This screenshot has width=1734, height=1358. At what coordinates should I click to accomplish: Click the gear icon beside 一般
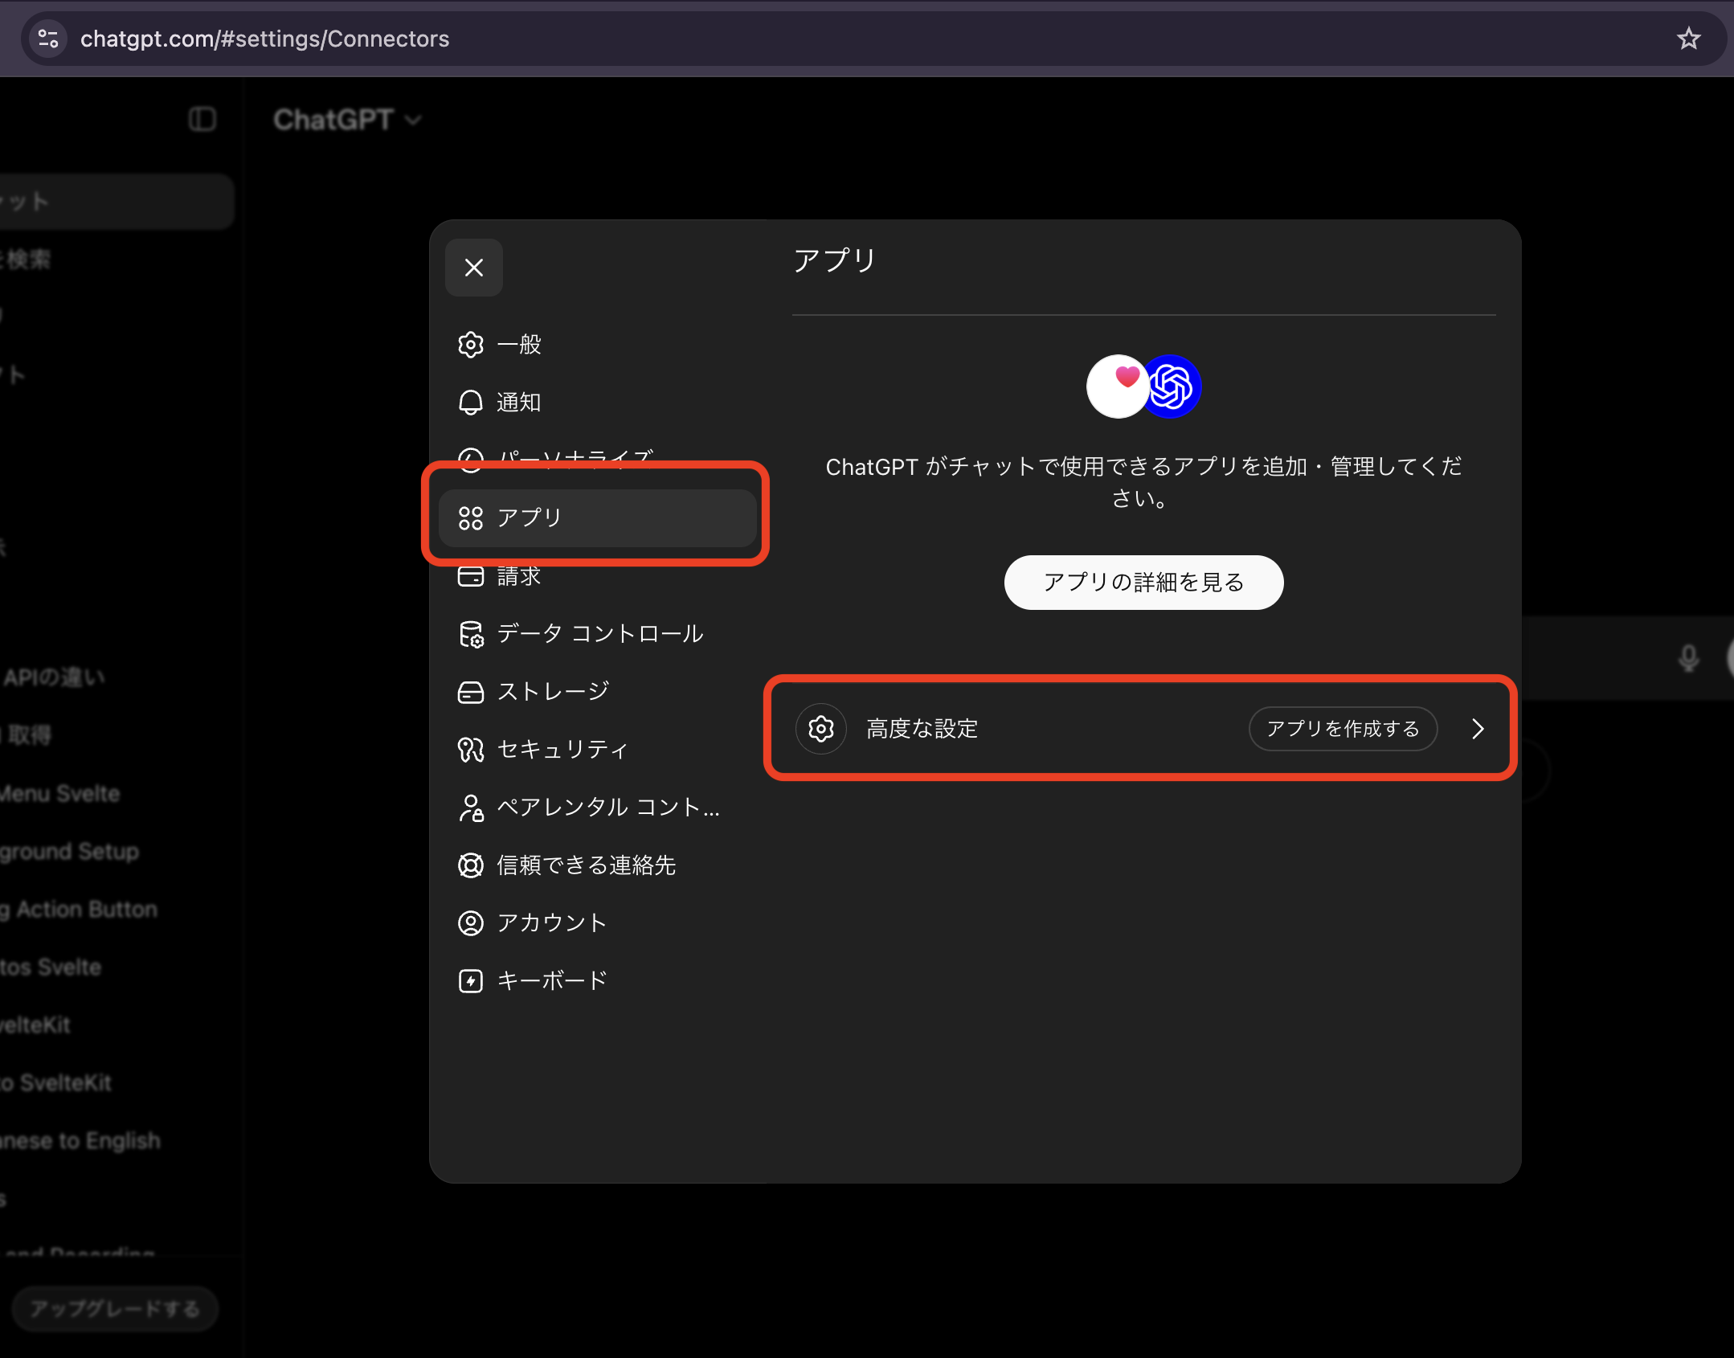pos(471,345)
